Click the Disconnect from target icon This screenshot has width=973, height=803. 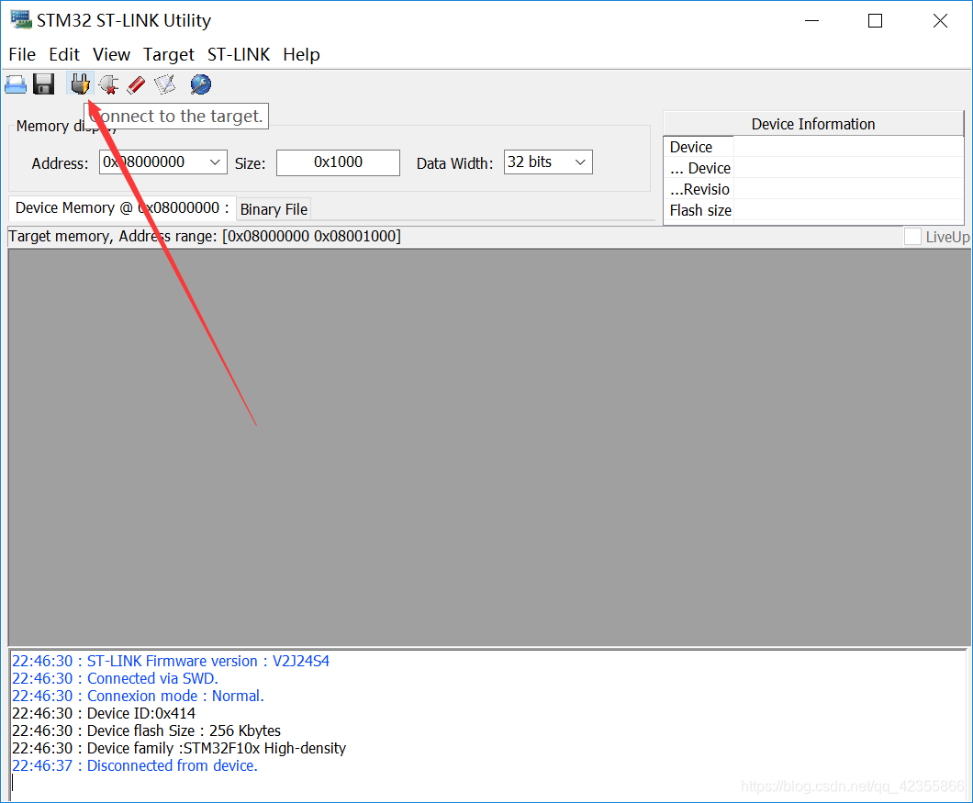[108, 84]
